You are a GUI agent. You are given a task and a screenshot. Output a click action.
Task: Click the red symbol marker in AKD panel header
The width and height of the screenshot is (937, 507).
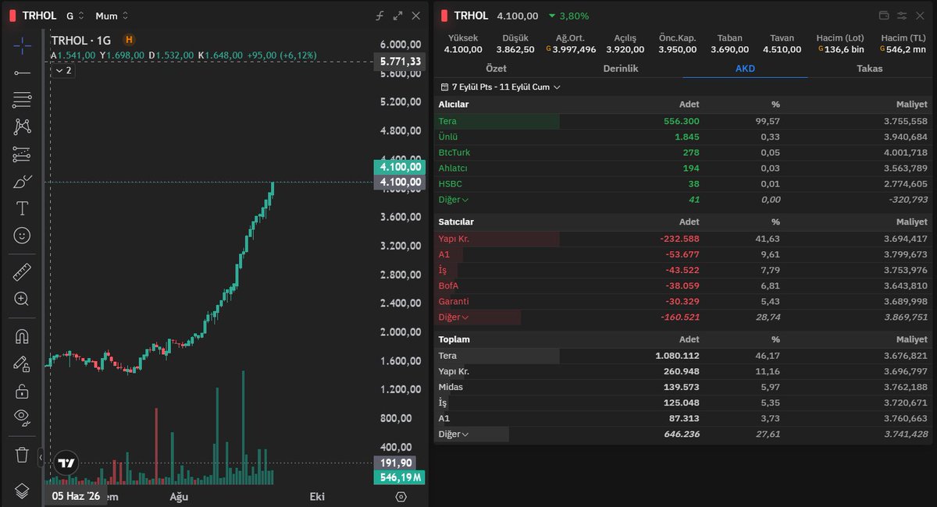click(x=444, y=16)
